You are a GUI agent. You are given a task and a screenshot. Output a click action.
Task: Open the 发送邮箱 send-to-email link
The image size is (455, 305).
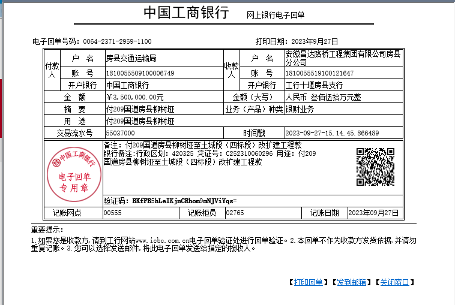click(x=351, y=282)
